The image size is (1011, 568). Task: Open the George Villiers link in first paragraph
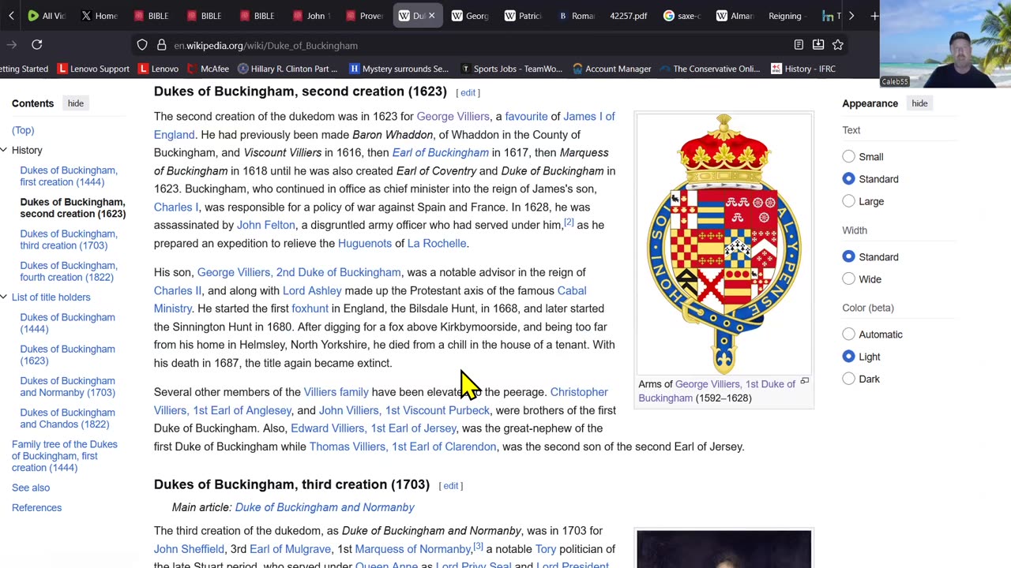coord(453,117)
